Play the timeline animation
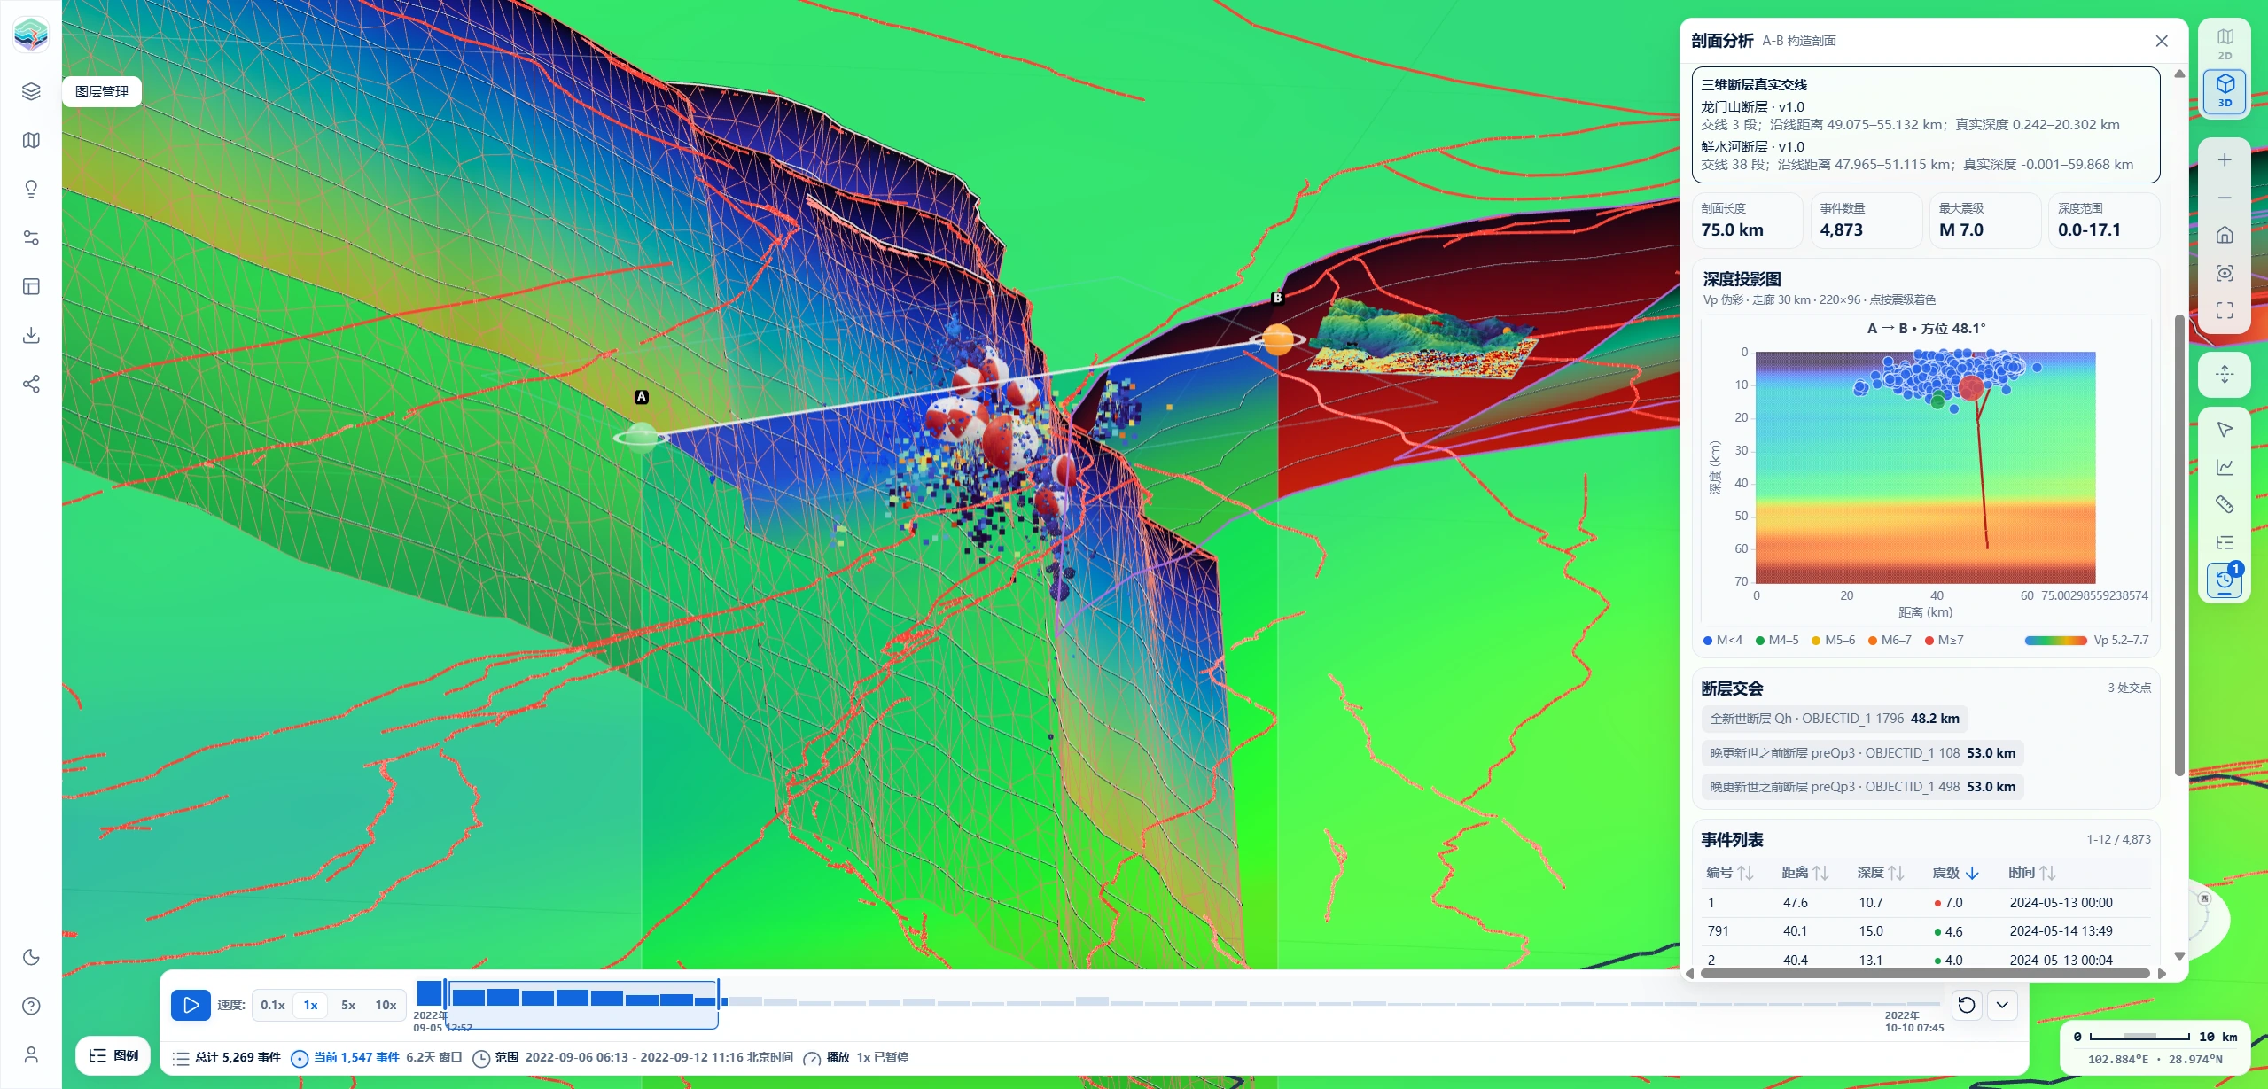The image size is (2268, 1089). click(x=191, y=1005)
